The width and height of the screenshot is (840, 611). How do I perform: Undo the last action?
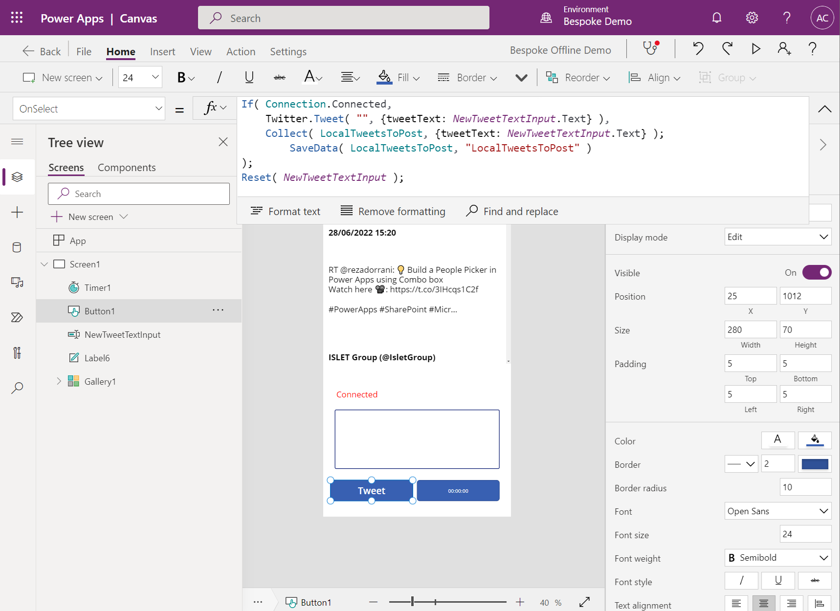click(698, 48)
